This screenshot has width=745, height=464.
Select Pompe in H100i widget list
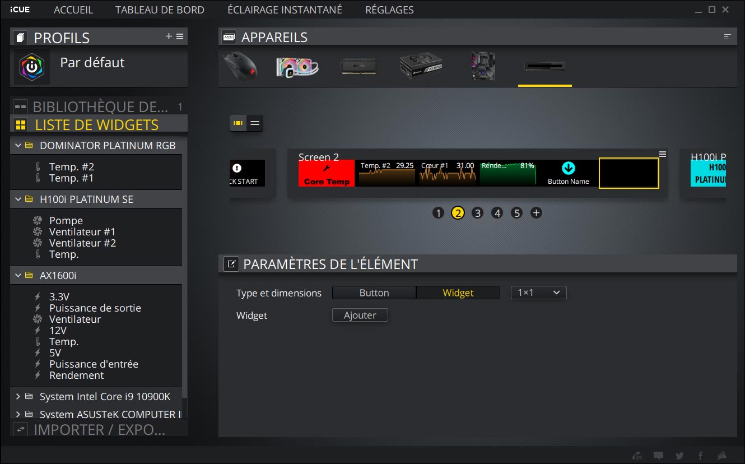point(66,221)
